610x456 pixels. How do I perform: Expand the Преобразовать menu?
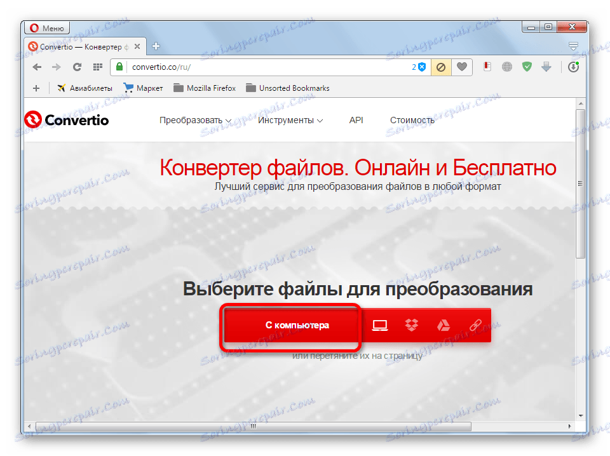point(195,120)
